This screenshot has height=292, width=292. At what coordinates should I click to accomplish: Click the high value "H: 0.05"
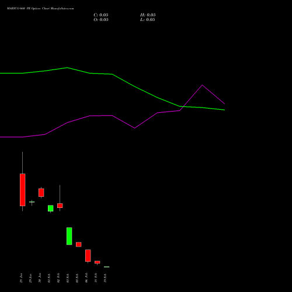click(x=148, y=15)
